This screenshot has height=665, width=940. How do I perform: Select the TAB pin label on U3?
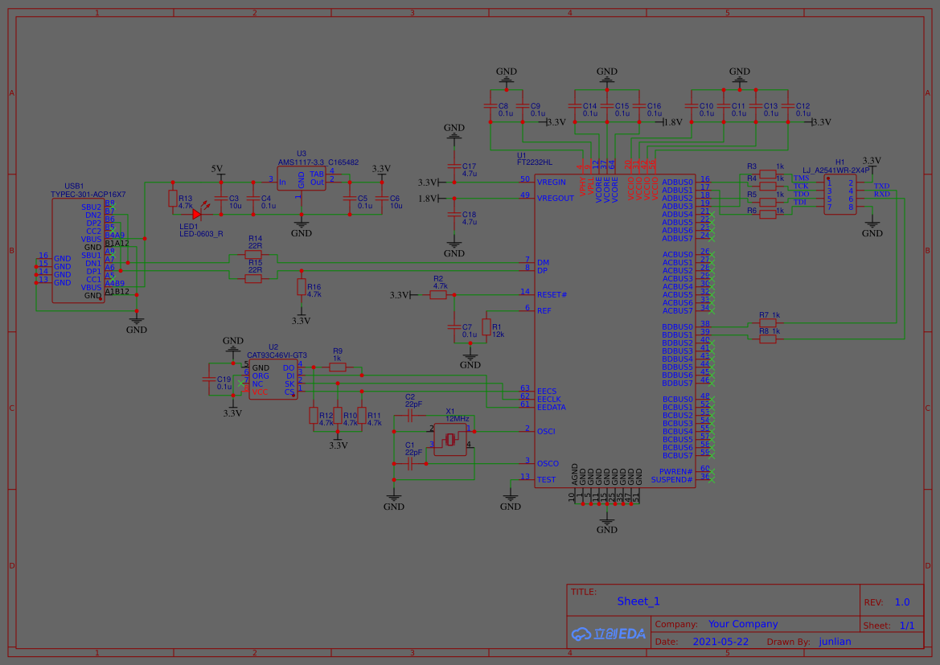[x=317, y=174]
